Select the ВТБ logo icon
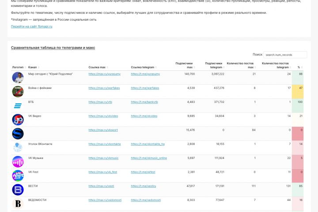 point(18,106)
